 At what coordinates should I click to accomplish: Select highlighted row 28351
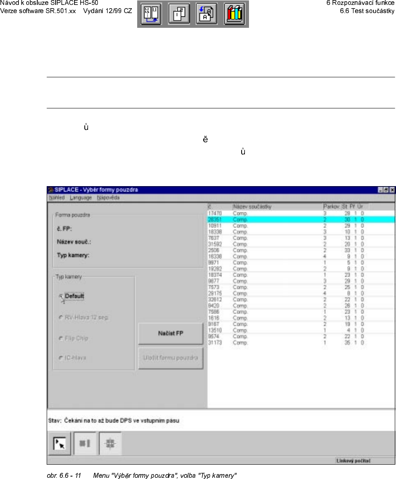[x=301, y=219]
